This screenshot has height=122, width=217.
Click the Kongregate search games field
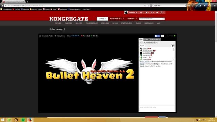[151, 19]
